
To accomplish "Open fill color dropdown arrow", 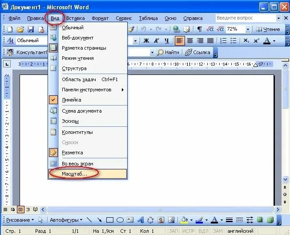I will tap(191, 220).
